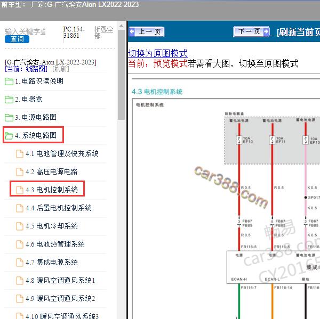Click left arrow icon on 上一页

tap(132, 31)
